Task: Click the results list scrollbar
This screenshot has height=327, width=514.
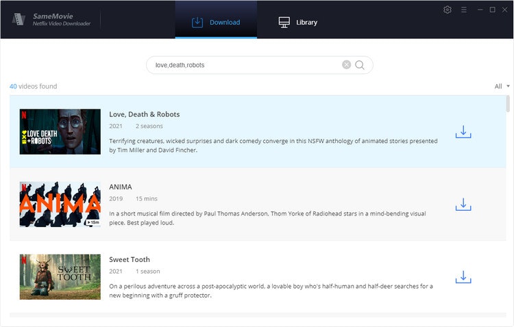Action: click(x=508, y=103)
